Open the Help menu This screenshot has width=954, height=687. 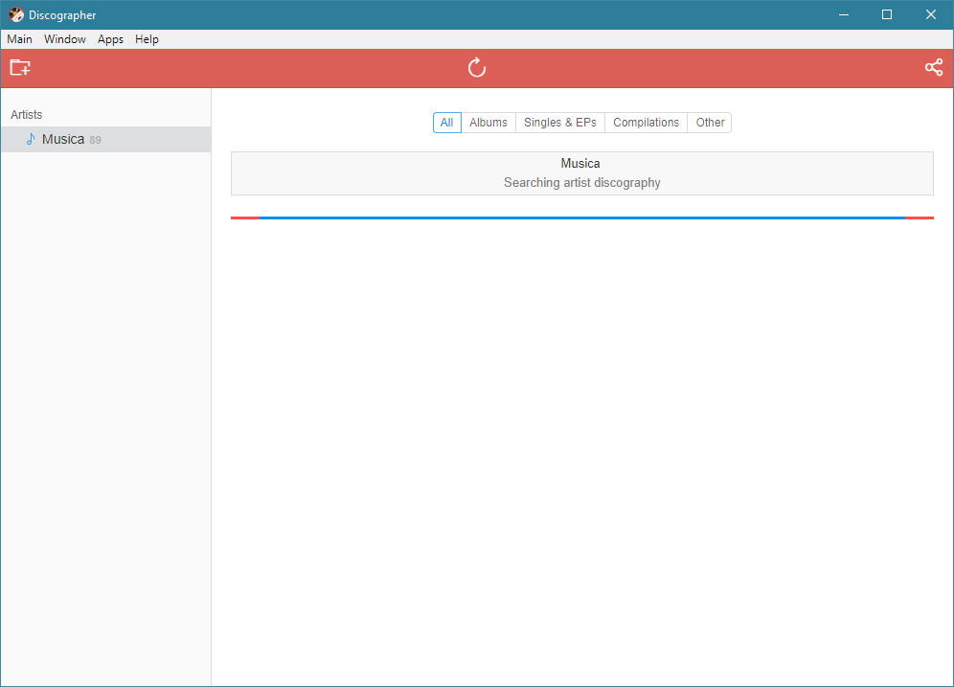click(x=147, y=39)
